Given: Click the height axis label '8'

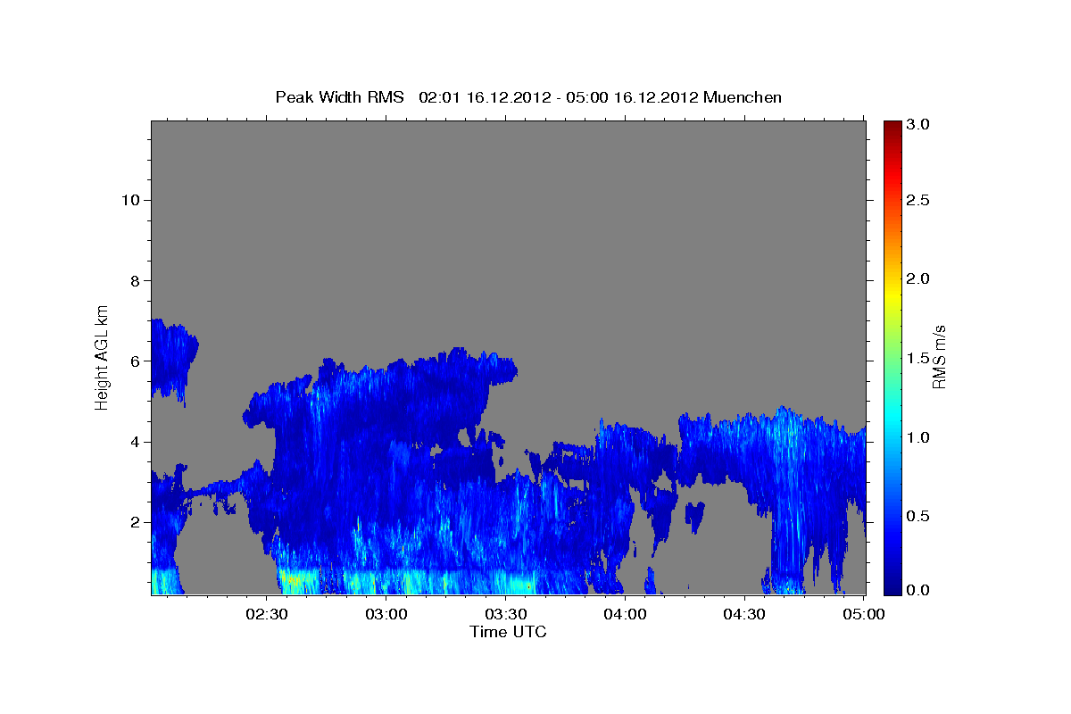Looking at the screenshot, I should click(x=133, y=280).
